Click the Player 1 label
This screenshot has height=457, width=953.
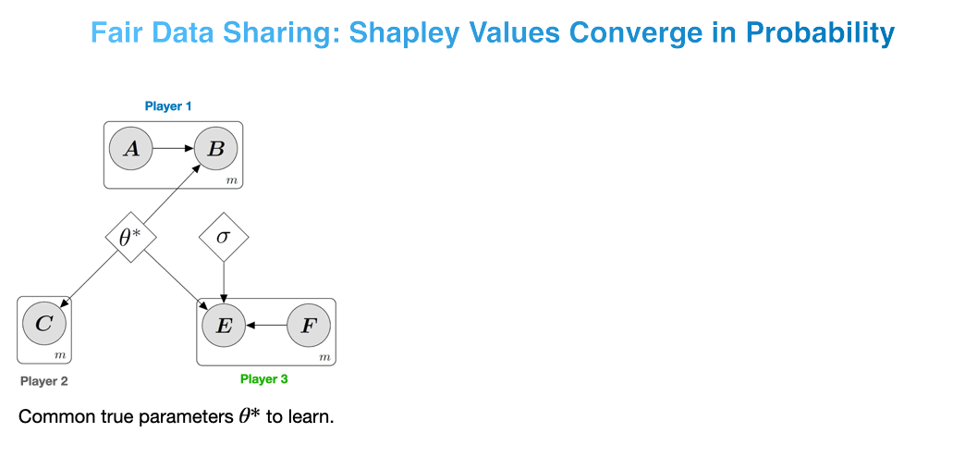(168, 106)
